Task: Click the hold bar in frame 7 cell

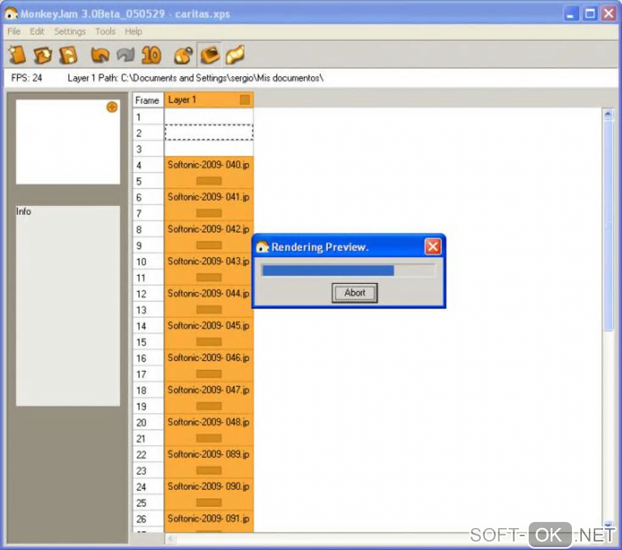Action: coord(209,213)
